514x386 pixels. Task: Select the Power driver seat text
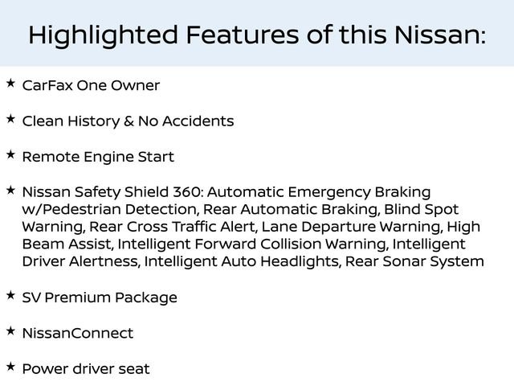point(86,368)
